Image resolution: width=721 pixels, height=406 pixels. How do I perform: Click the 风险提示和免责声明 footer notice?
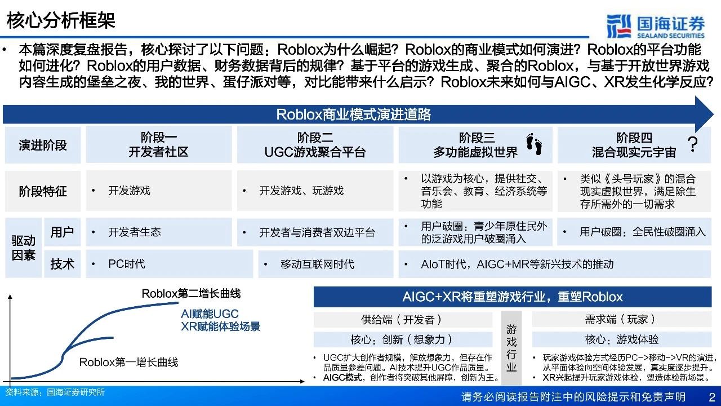(x=573, y=396)
